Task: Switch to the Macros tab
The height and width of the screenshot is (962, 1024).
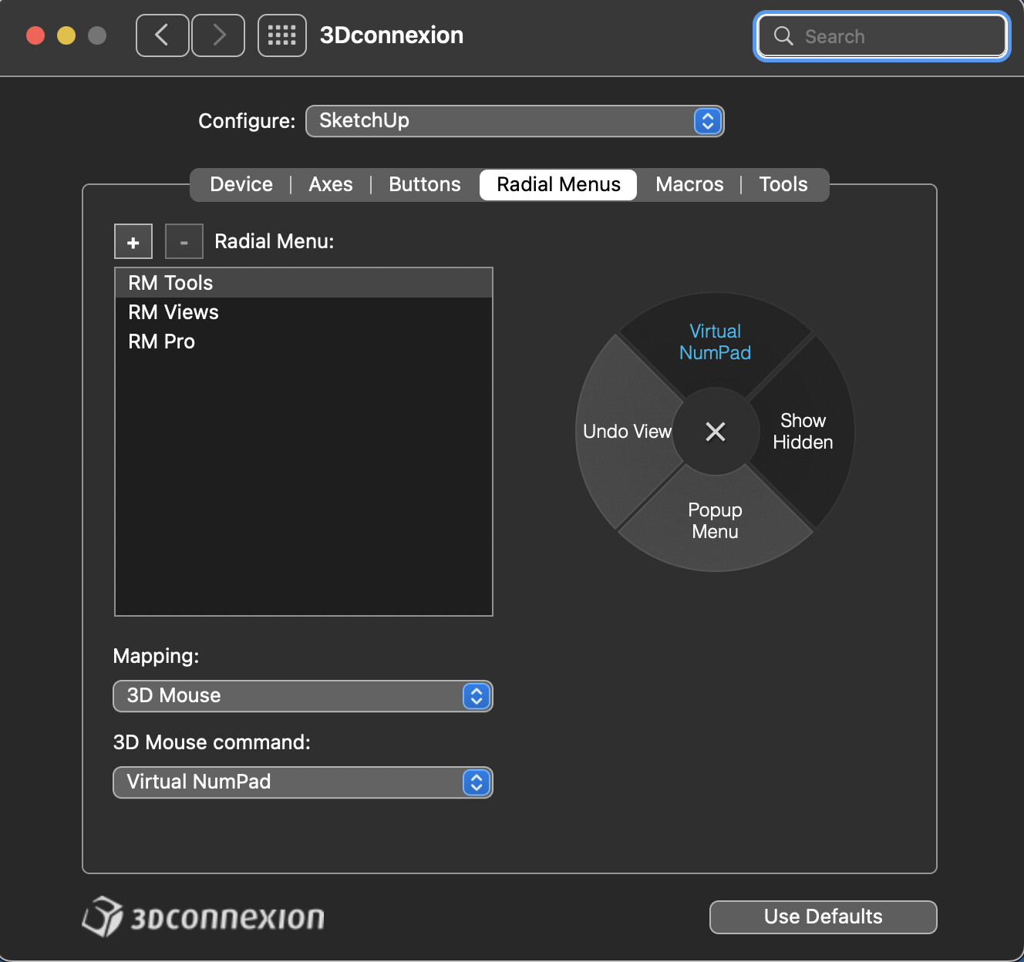Action: 689,185
